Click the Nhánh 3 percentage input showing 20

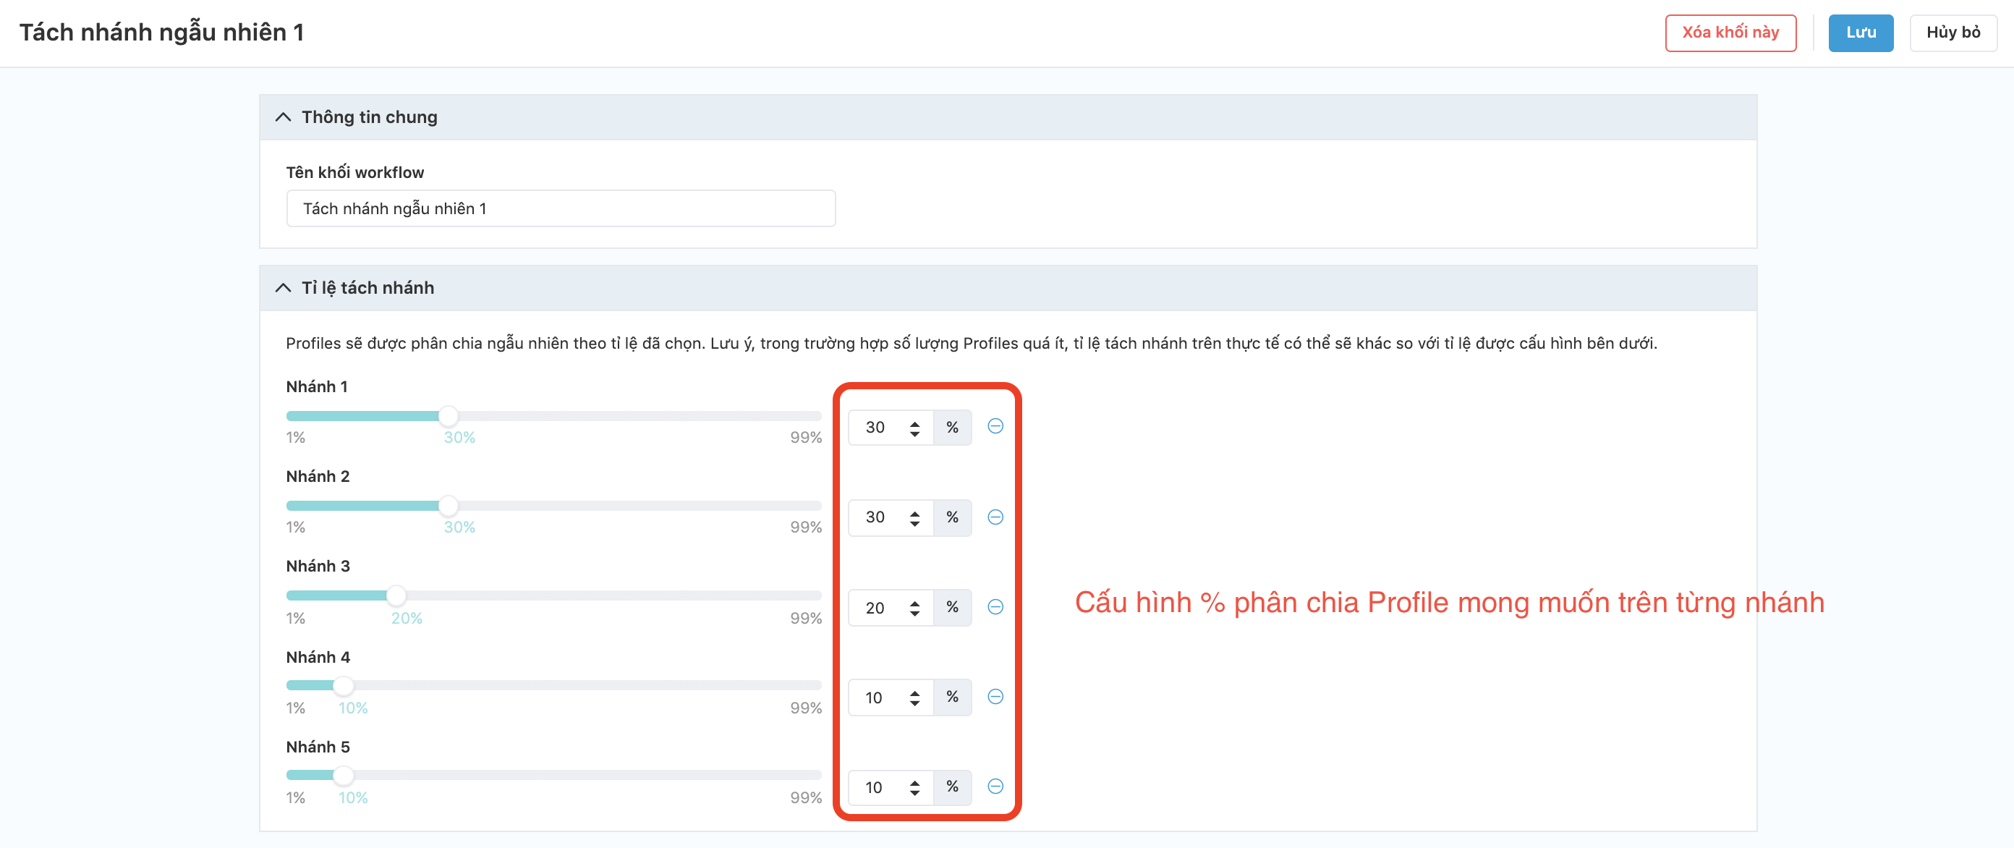891,608
